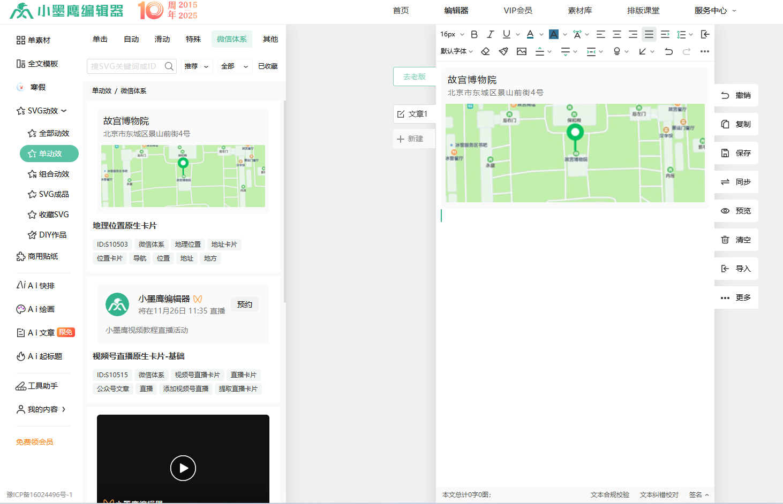Click the undo arrow in the toolbar
783x504 pixels.
pyautogui.click(x=668, y=51)
